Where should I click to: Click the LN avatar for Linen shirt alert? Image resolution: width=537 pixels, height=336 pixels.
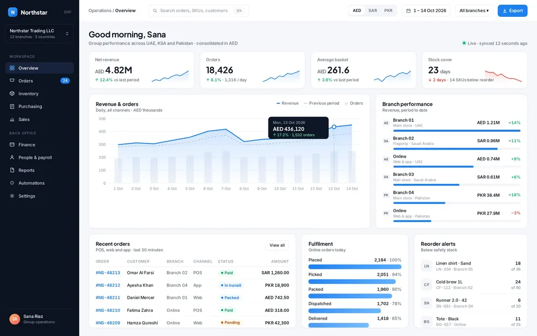426,266
